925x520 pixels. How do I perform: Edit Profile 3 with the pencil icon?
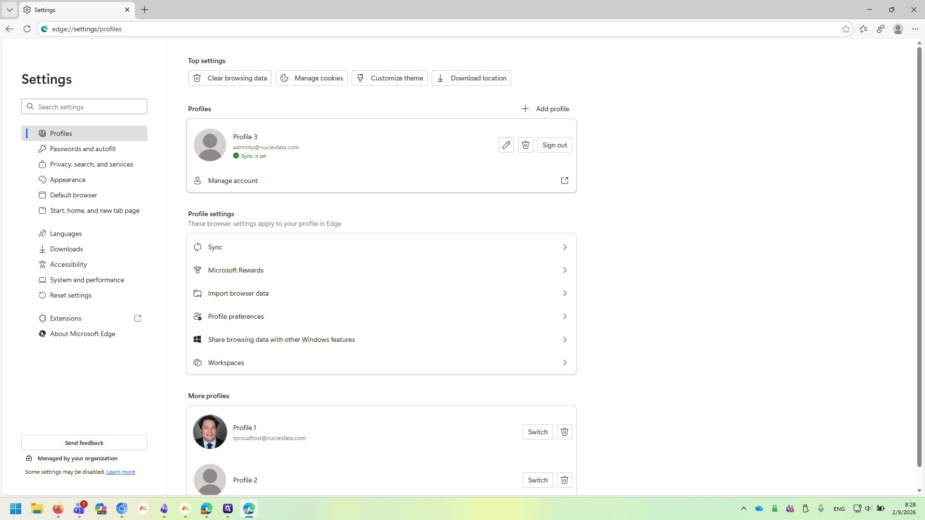pyautogui.click(x=506, y=145)
